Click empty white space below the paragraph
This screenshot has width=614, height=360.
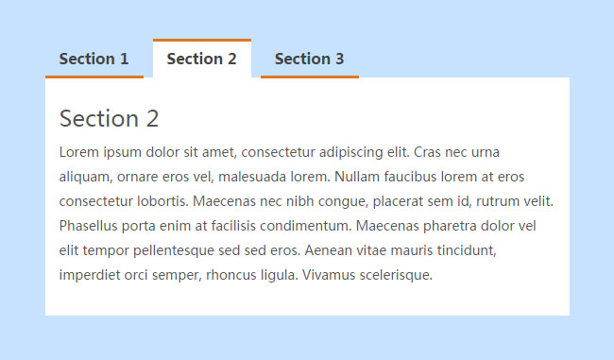307,300
